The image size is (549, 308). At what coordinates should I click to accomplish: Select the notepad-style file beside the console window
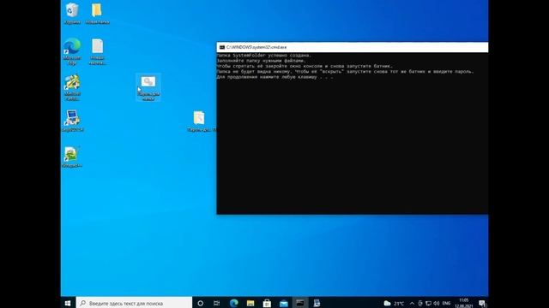point(199,121)
